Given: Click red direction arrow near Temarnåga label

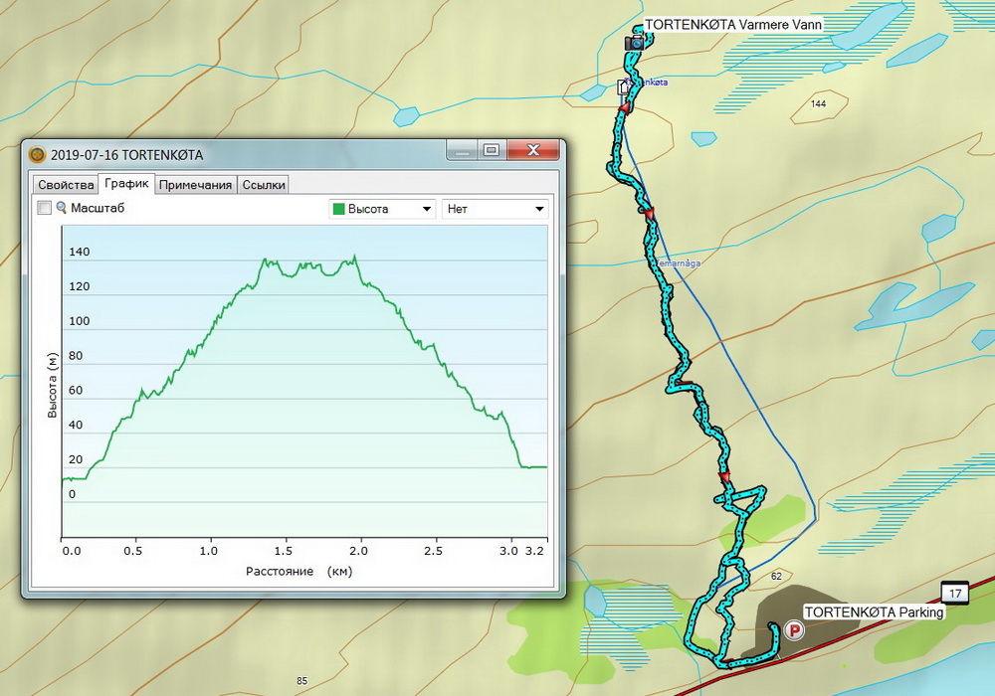Looking at the screenshot, I should pos(649,215).
